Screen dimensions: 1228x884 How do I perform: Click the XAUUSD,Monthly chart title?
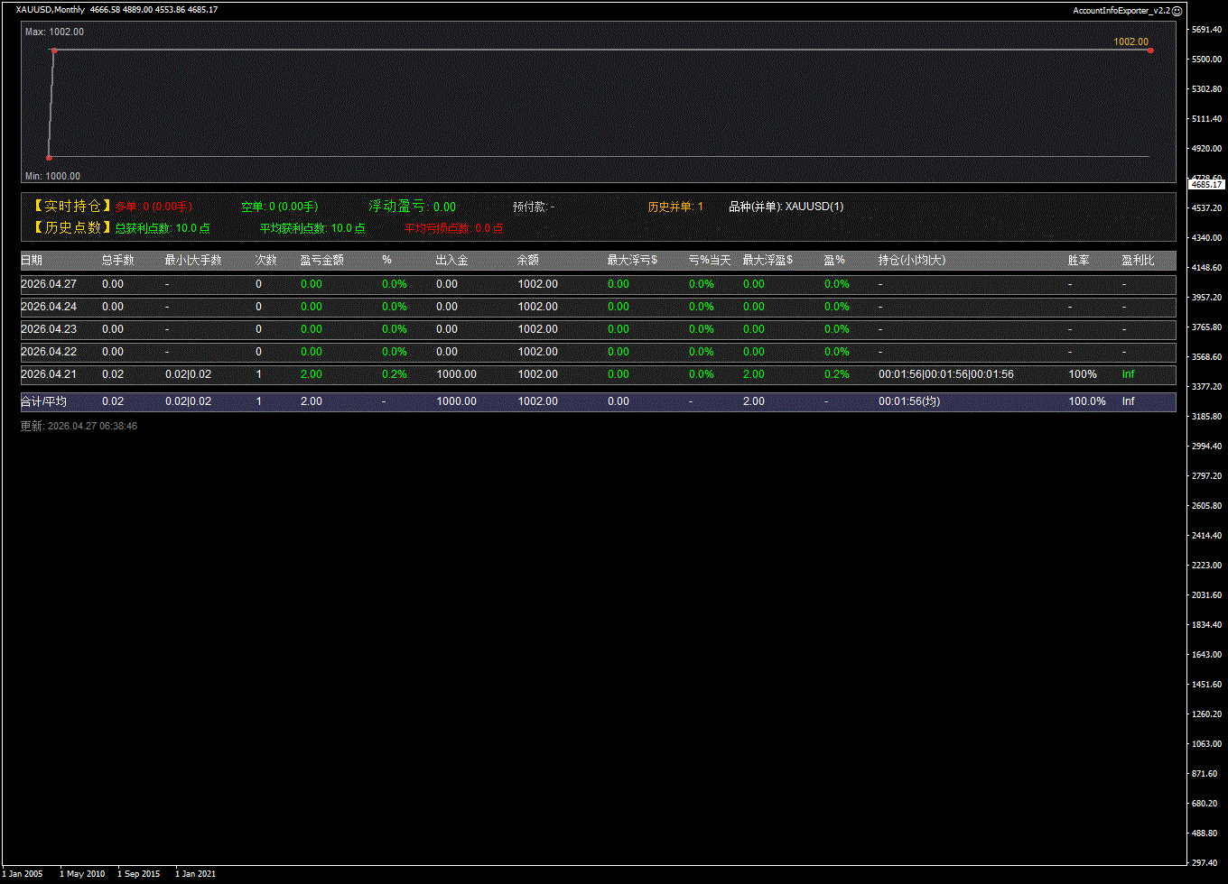point(51,10)
